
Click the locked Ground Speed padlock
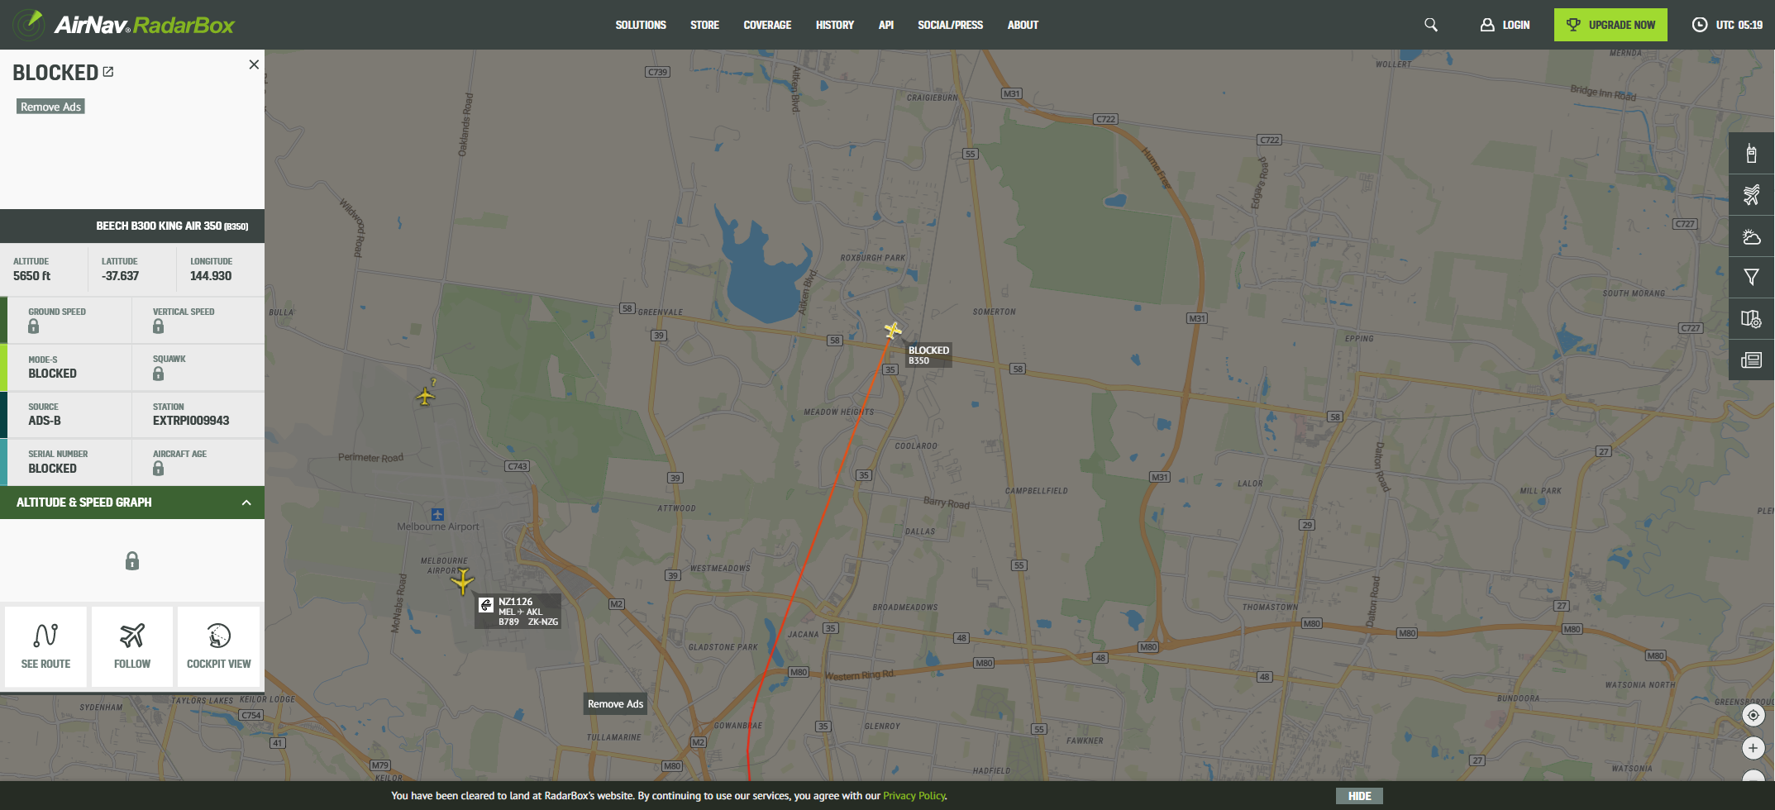coord(33,326)
